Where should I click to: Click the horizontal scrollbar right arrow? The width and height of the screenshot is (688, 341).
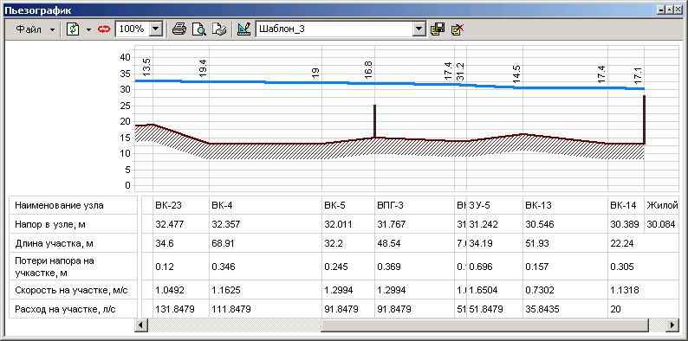pos(672,325)
